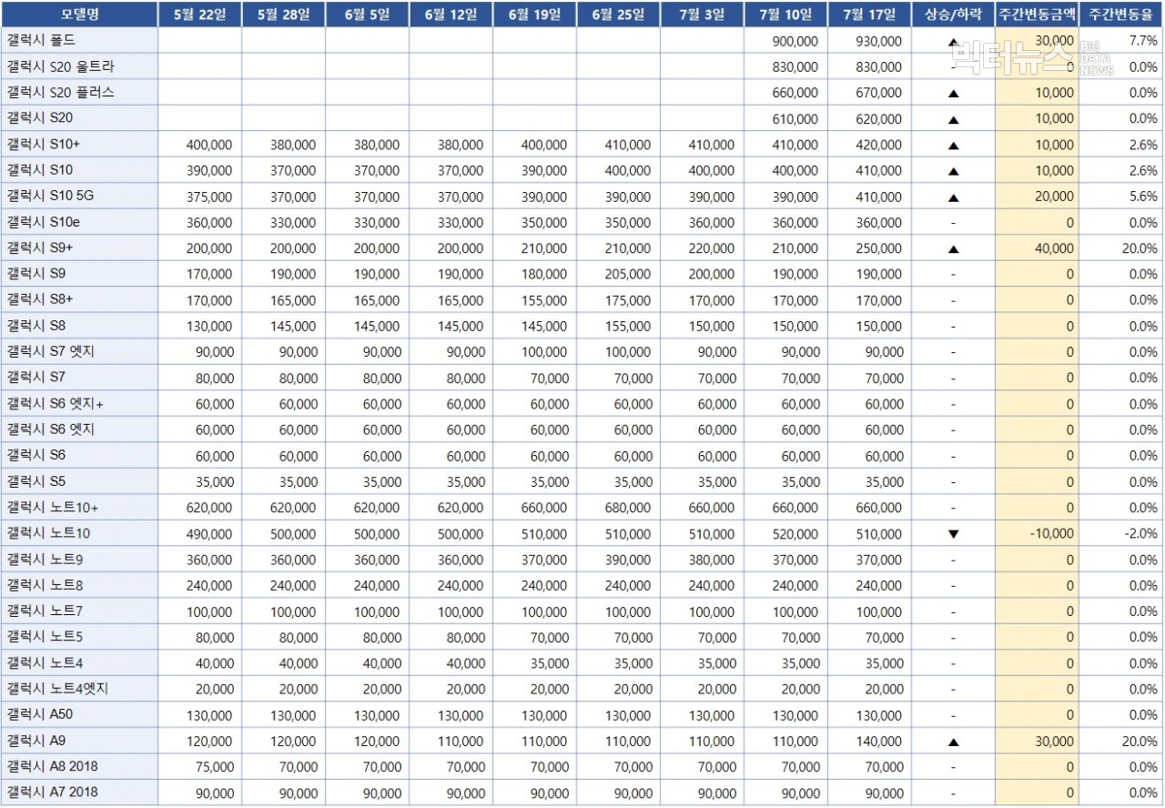The width and height of the screenshot is (1165, 808).
Task: Select the -2.0% weekly change rate
Action: [x=1140, y=534]
